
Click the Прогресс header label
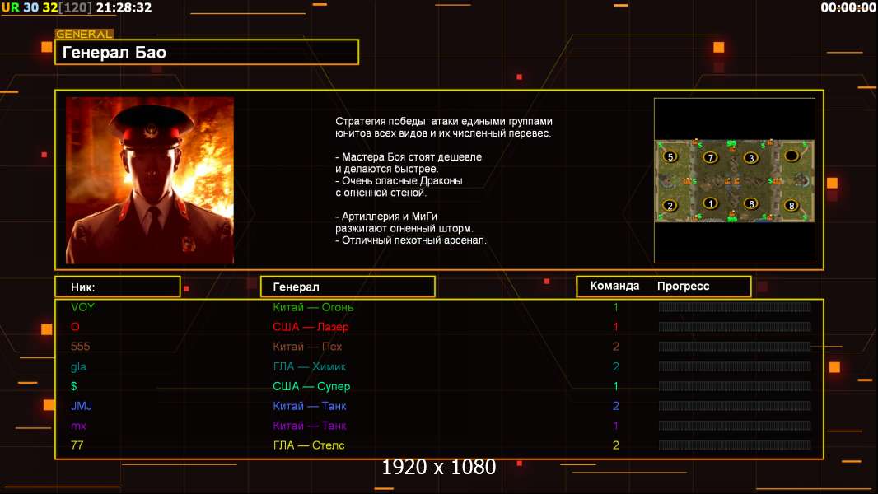(x=683, y=287)
